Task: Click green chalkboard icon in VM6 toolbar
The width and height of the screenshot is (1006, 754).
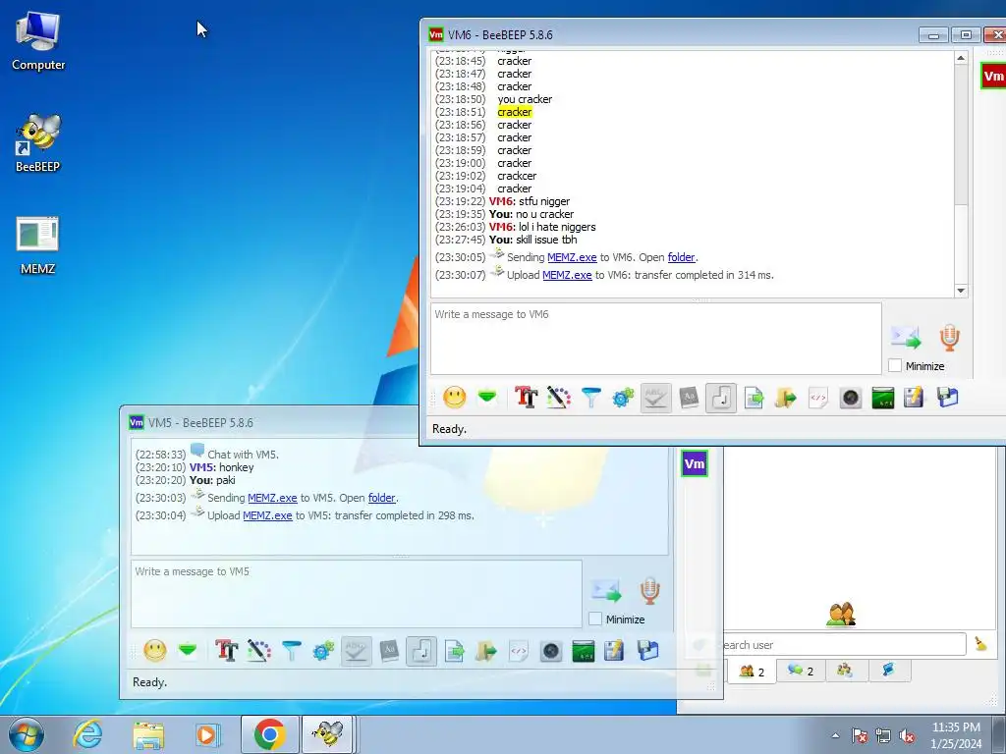Action: coord(883,399)
